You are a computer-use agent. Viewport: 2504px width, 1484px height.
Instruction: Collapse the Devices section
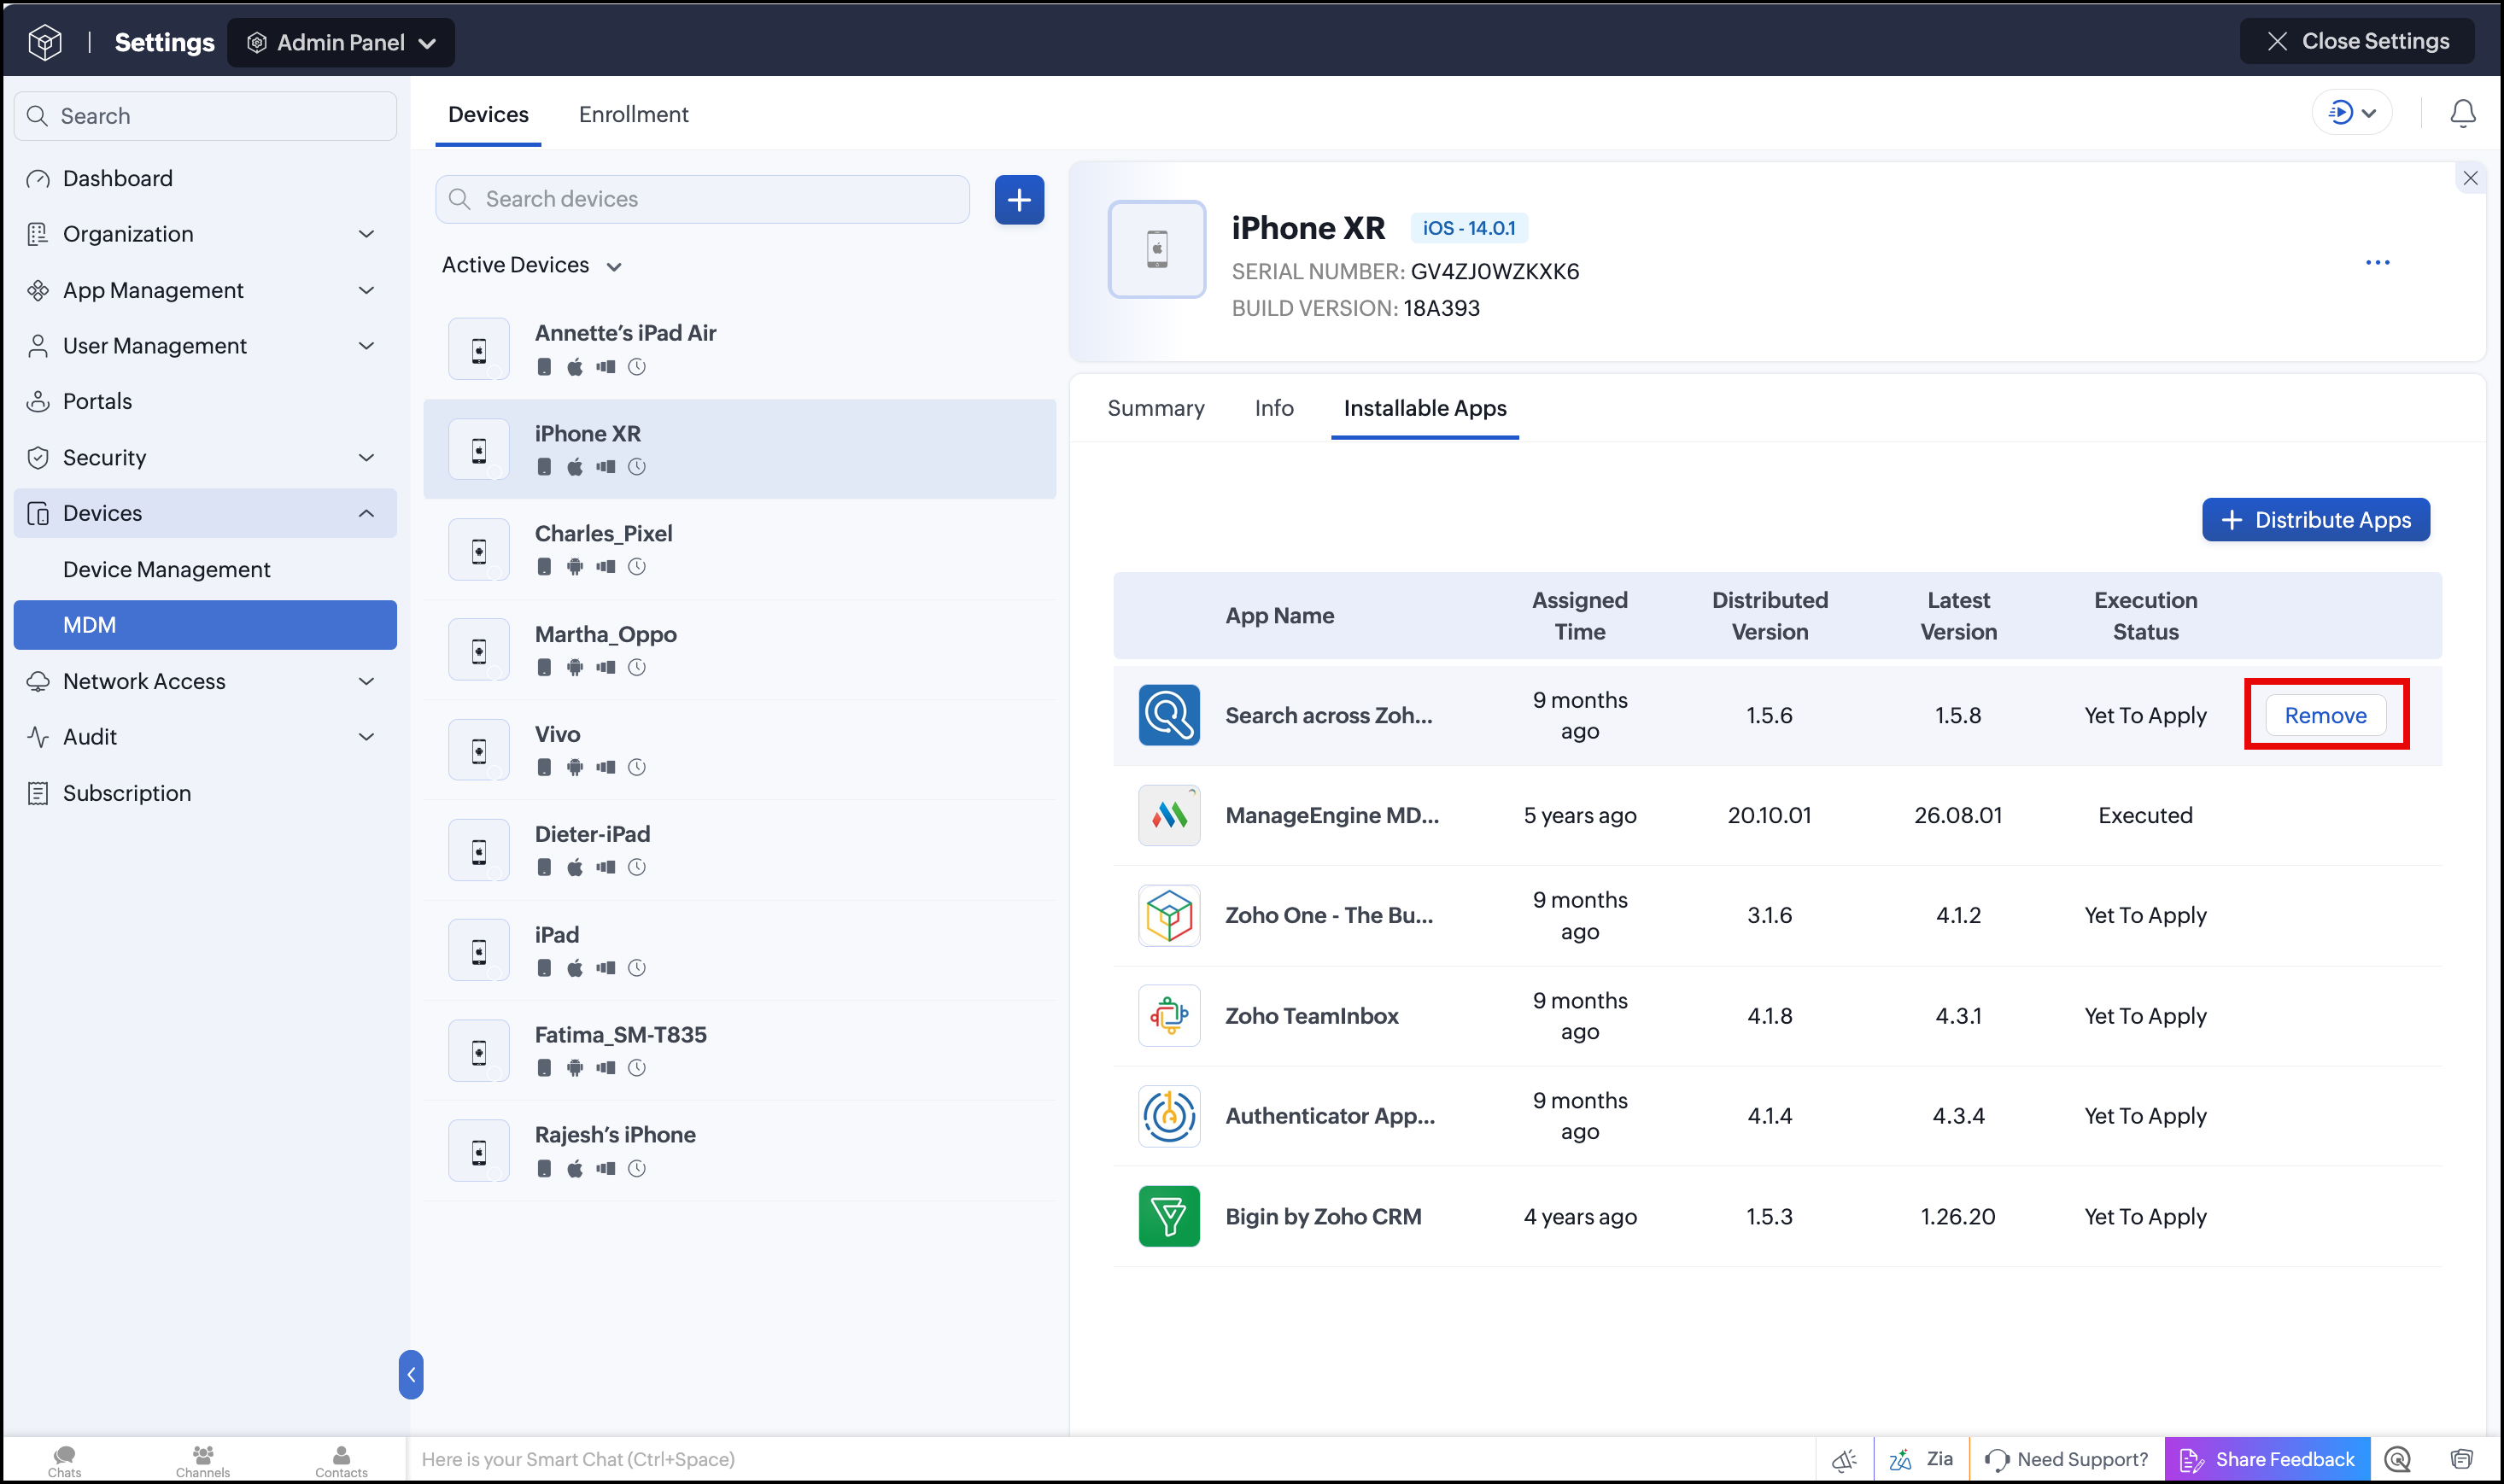205,513
